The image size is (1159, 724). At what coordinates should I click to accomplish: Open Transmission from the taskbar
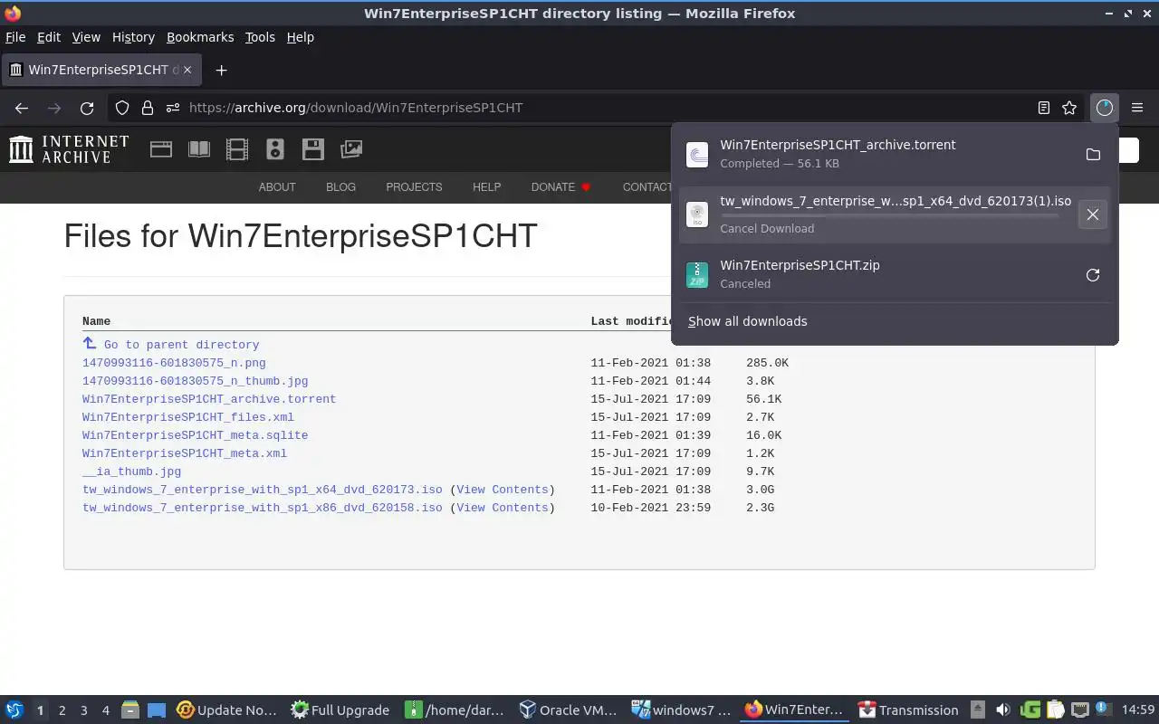[908, 710]
